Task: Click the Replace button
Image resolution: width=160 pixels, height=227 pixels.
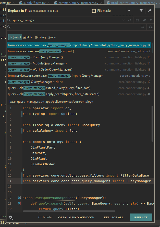Action: [x=141, y=217]
